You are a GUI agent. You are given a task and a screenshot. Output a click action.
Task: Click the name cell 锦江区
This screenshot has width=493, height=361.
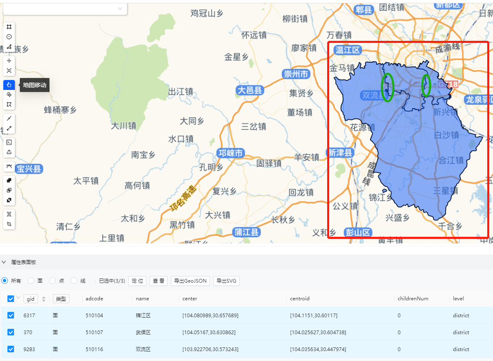[x=143, y=315]
